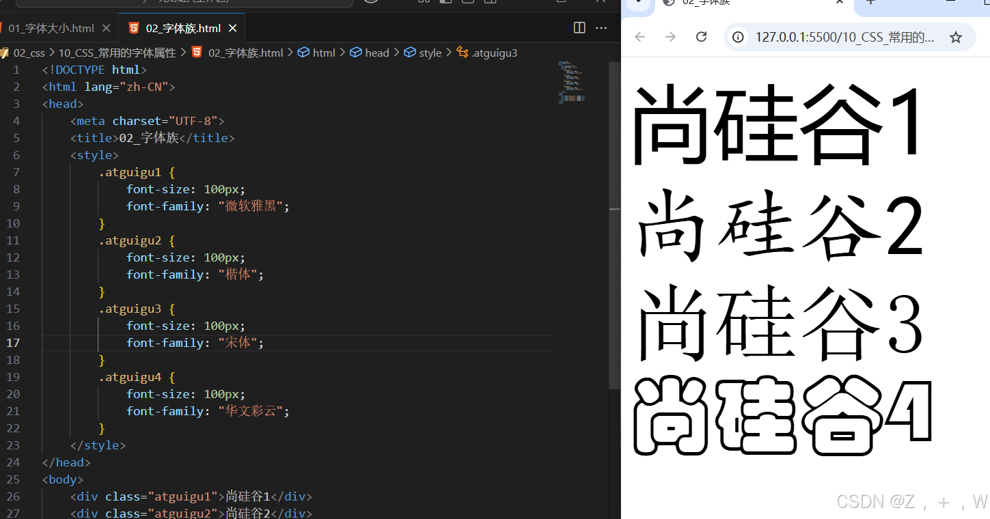Image resolution: width=990 pixels, height=519 pixels.
Task: Select the style node in the breadcrumb path
Action: [x=429, y=52]
